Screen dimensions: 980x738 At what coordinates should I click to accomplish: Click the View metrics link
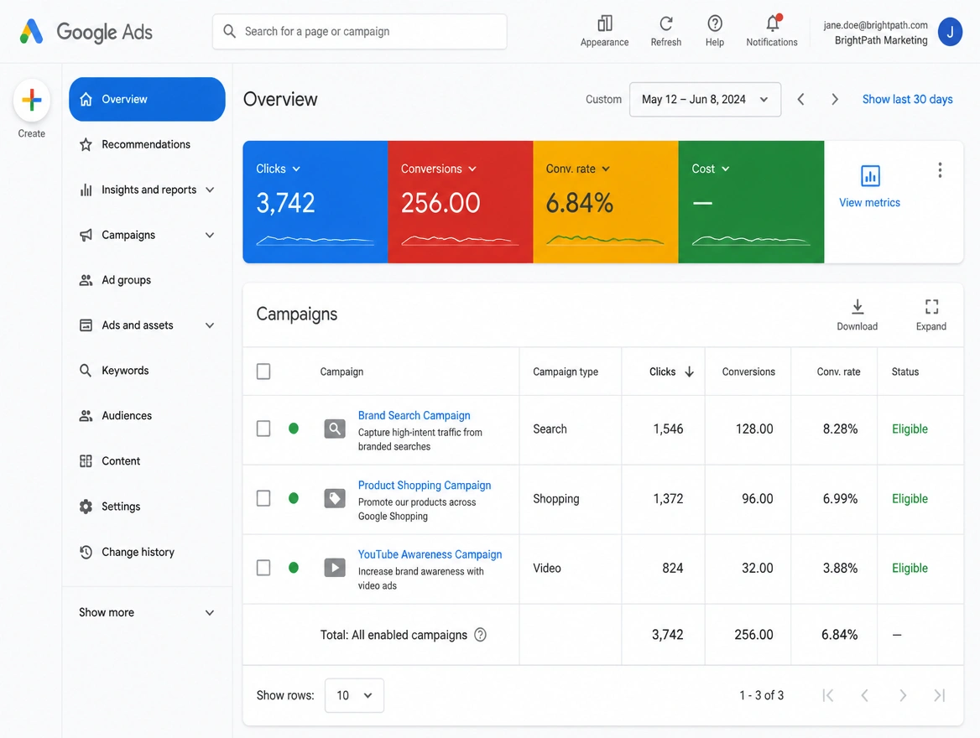point(869,202)
